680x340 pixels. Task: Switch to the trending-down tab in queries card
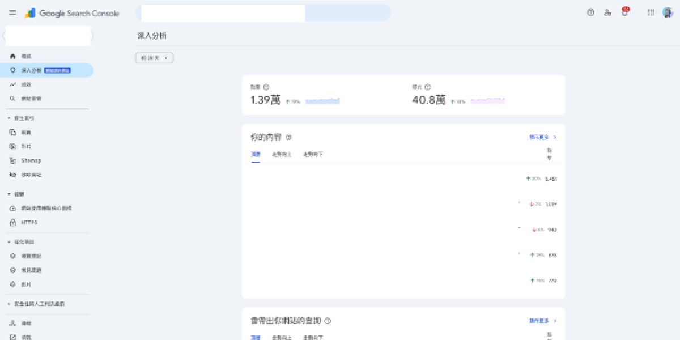point(313,337)
